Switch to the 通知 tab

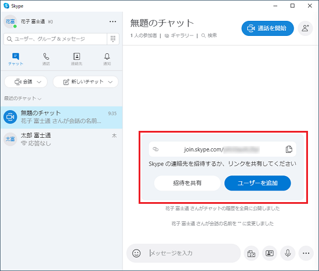click(107, 59)
